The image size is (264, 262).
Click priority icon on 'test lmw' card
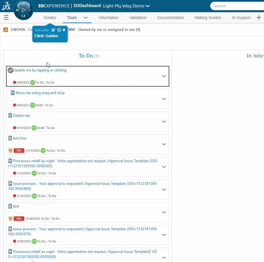pyautogui.click(x=11, y=151)
